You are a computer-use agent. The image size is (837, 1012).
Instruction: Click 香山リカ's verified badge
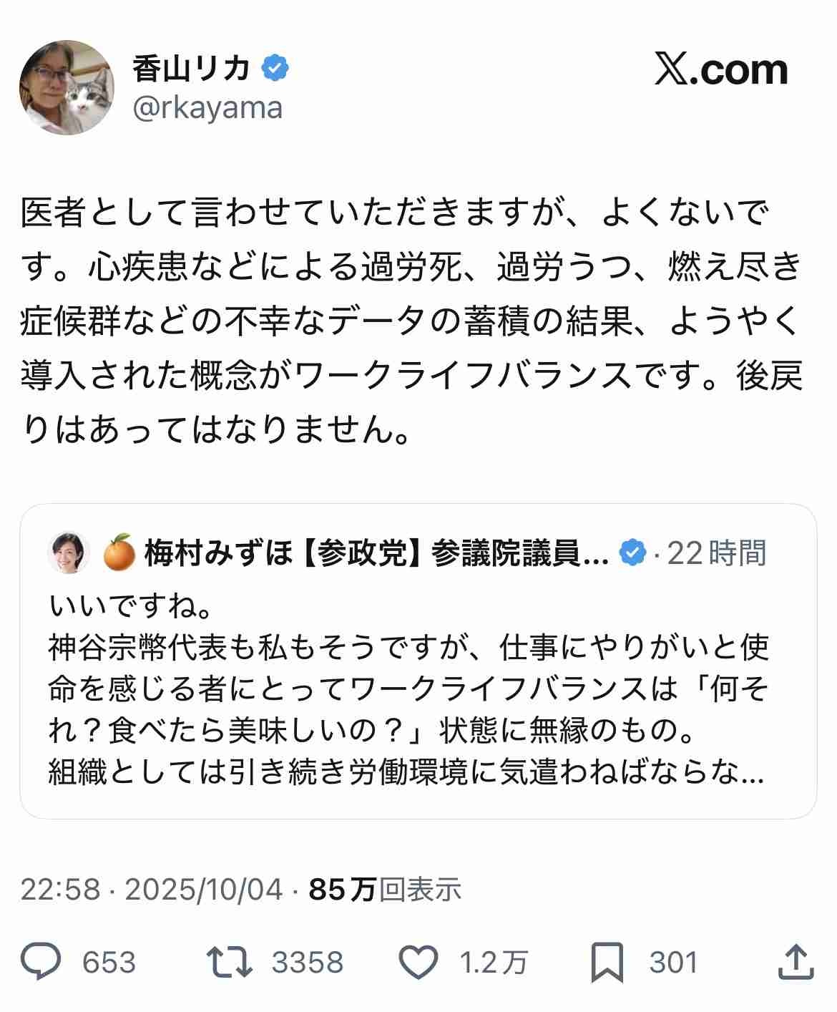point(275,68)
